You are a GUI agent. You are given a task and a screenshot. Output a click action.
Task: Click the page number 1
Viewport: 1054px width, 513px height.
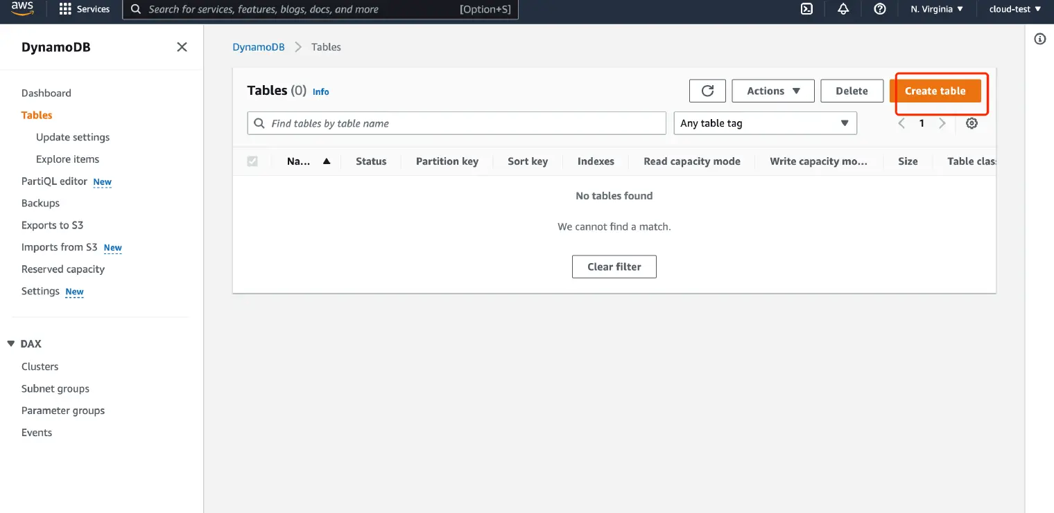click(x=922, y=123)
